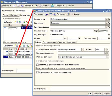Switch to Общие tab of Контрагент window
The width and height of the screenshot is (112, 96).
click(6, 15)
